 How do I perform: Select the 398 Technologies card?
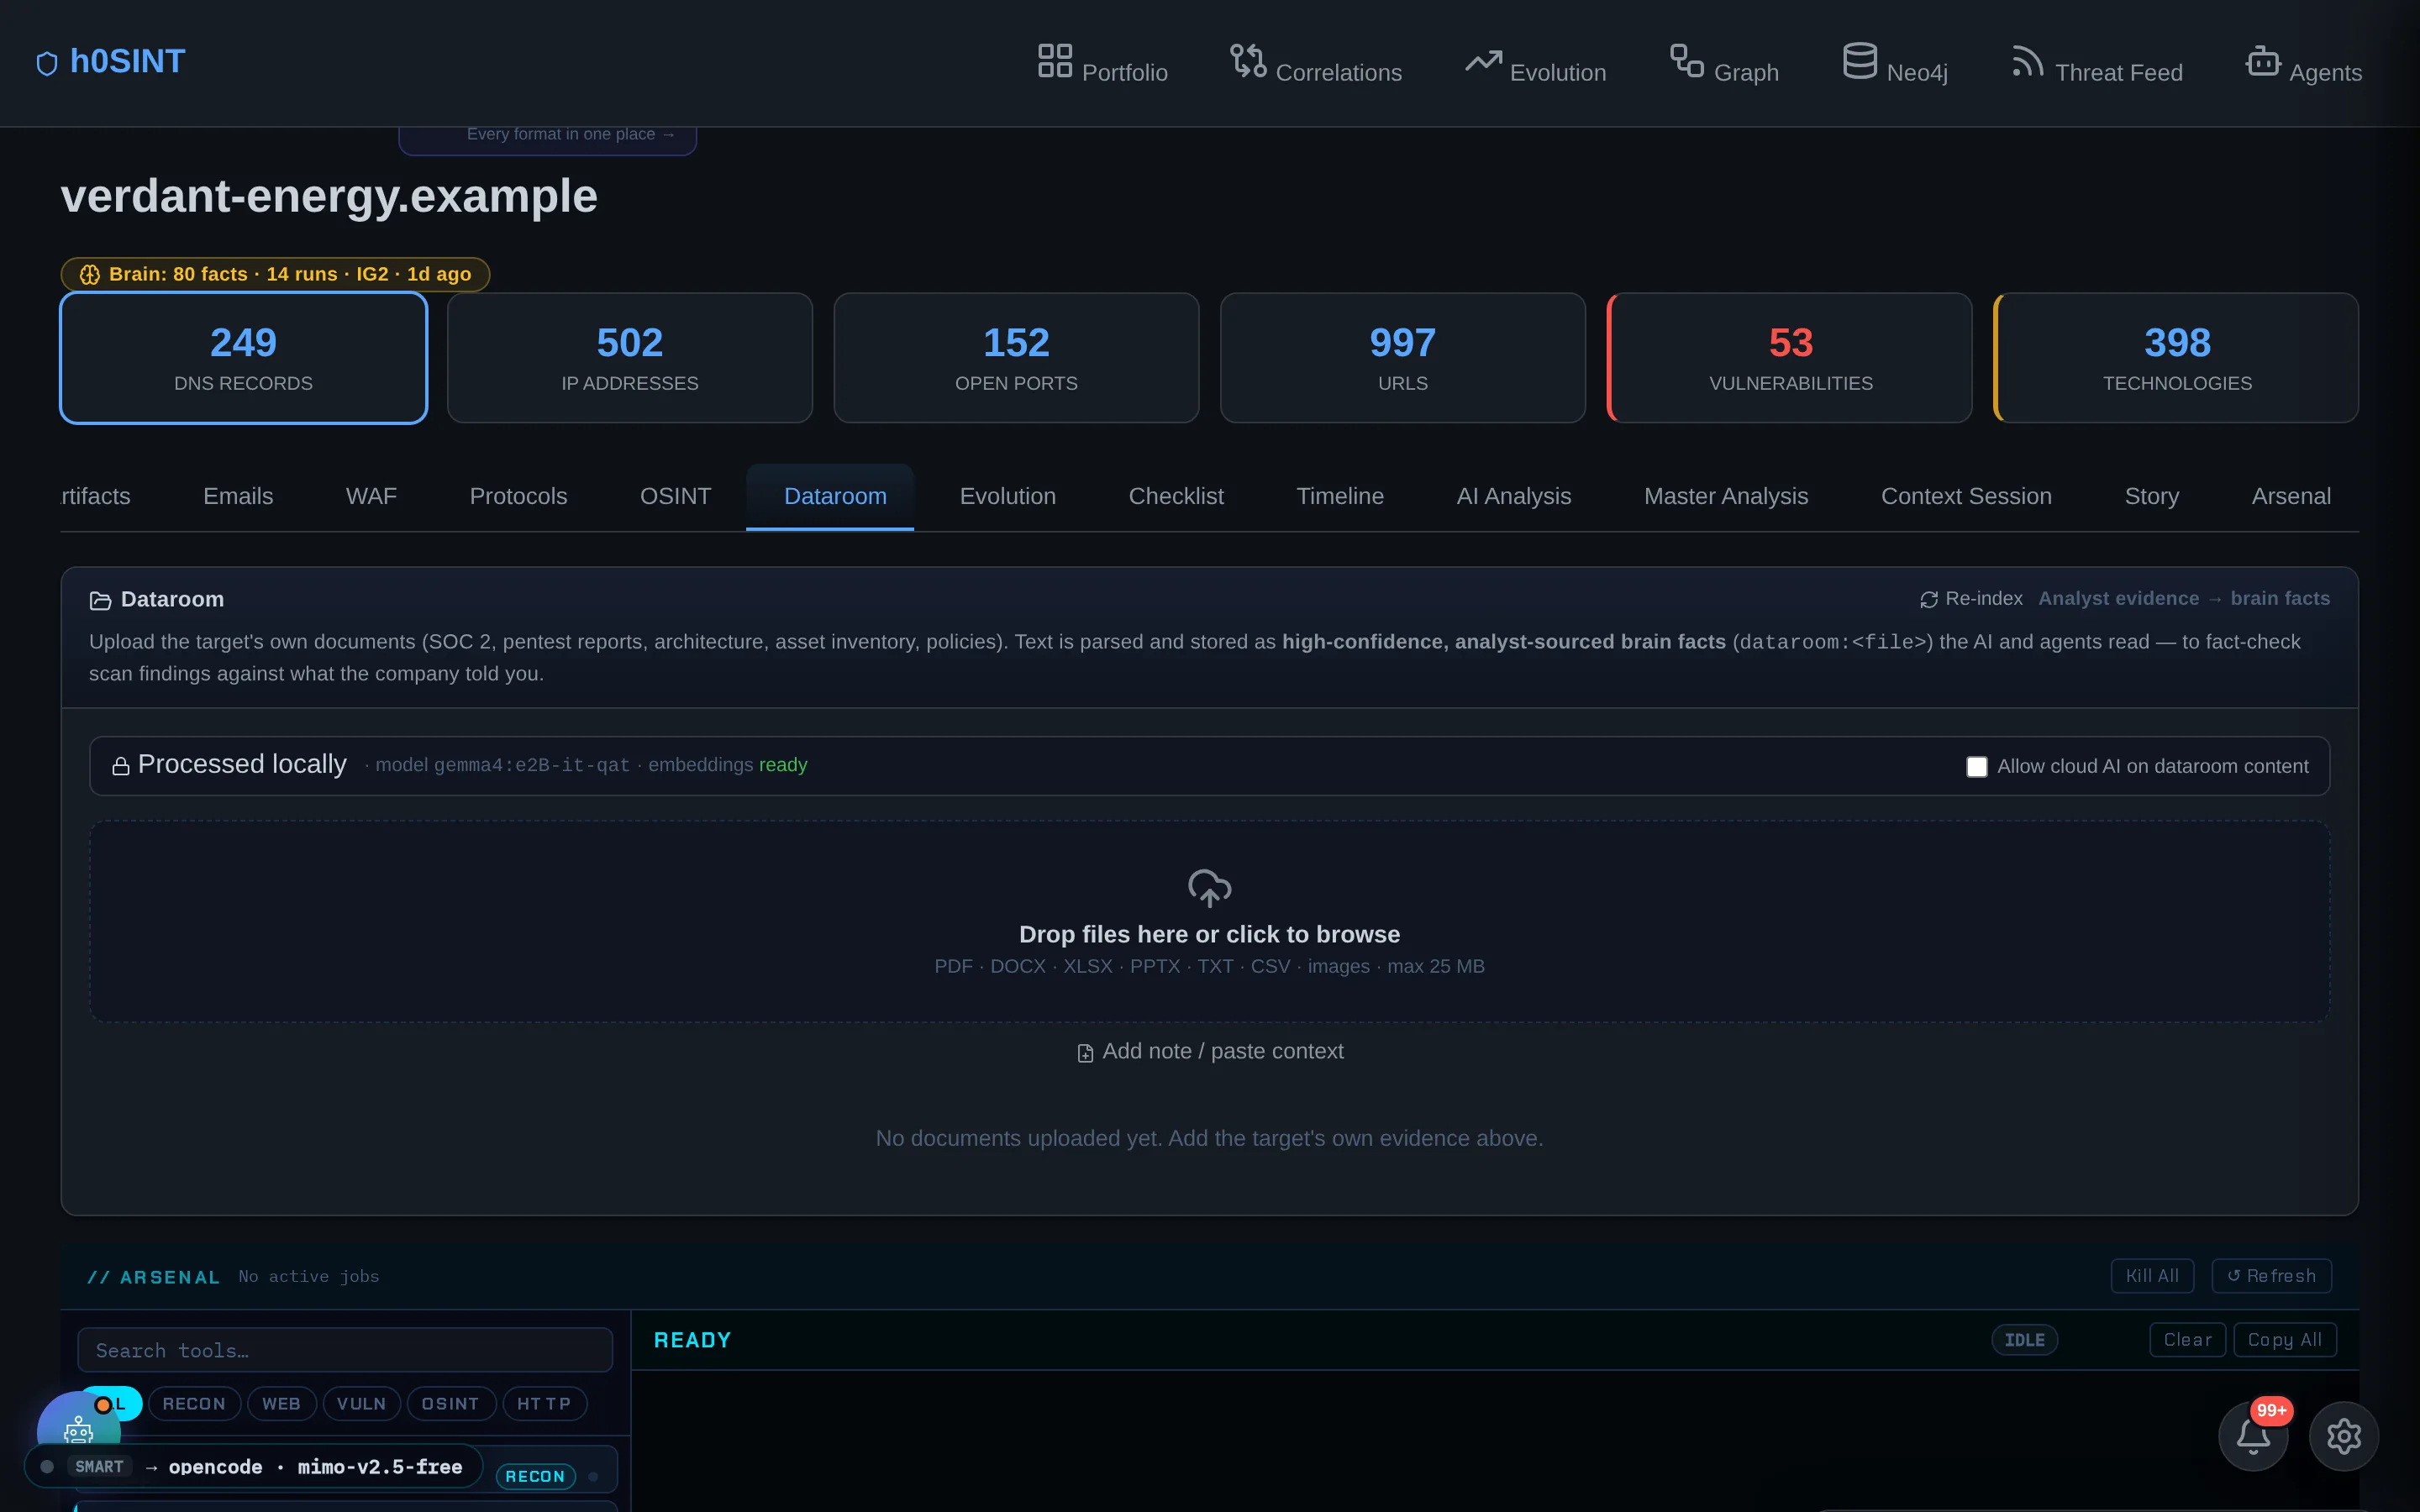(2176, 358)
